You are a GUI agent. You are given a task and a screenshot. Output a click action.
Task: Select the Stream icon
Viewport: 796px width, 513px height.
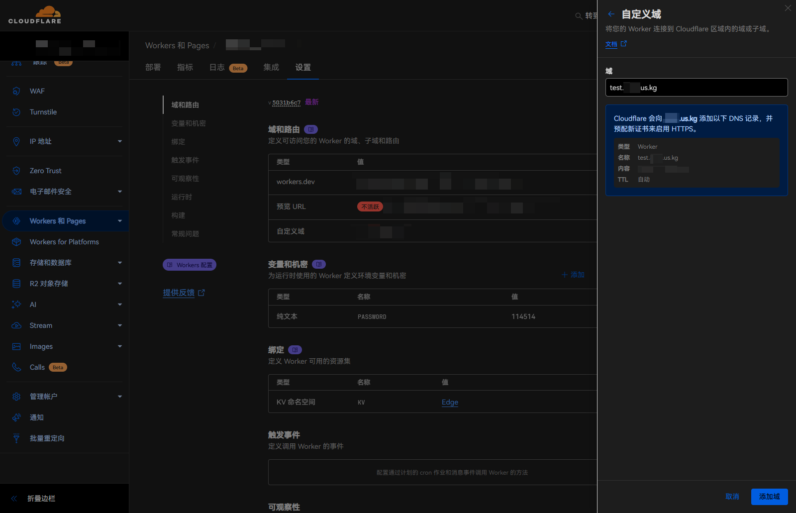click(x=16, y=325)
